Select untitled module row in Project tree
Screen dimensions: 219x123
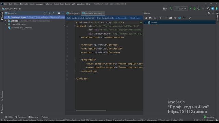point(35,21)
